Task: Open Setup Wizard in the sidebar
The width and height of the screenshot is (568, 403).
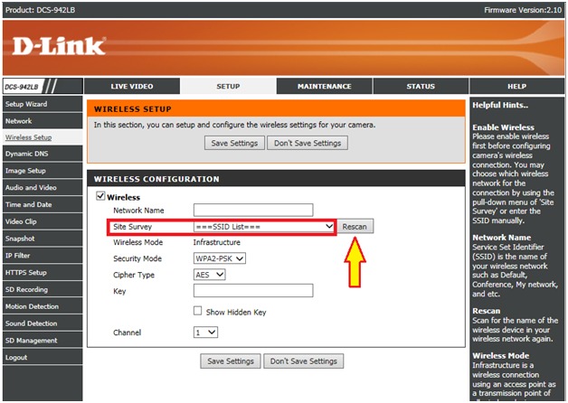Action: pos(25,104)
